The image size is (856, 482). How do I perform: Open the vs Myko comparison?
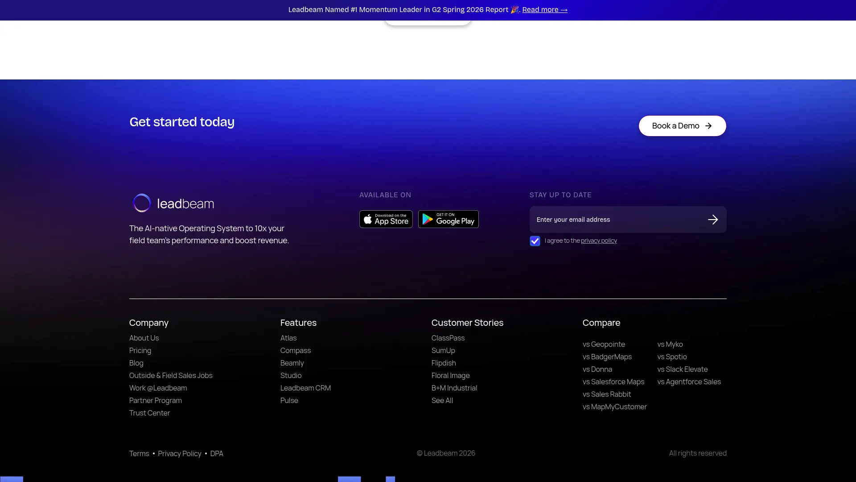670,345
